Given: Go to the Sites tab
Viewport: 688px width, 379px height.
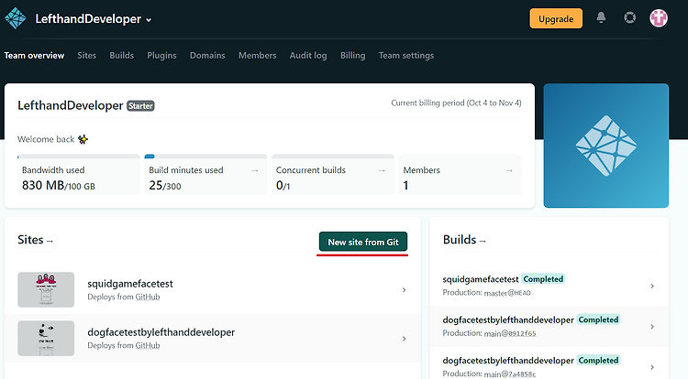Looking at the screenshot, I should [x=86, y=56].
